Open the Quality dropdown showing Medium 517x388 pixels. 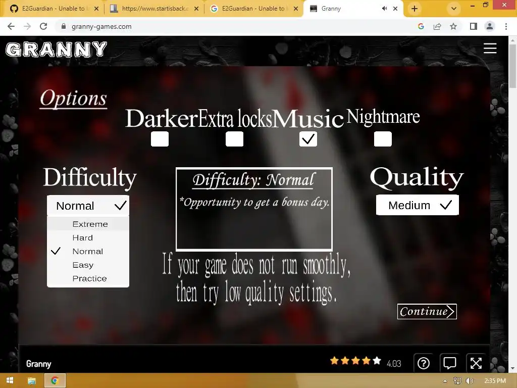click(418, 205)
